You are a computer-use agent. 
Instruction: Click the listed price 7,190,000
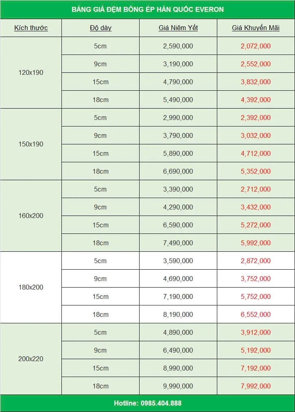178,296
